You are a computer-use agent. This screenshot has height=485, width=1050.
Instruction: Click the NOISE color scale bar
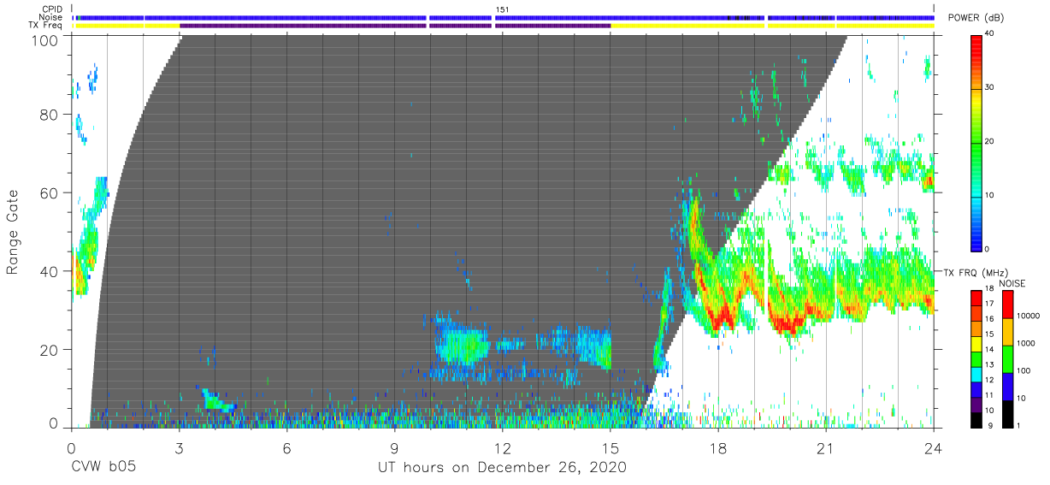point(1006,358)
